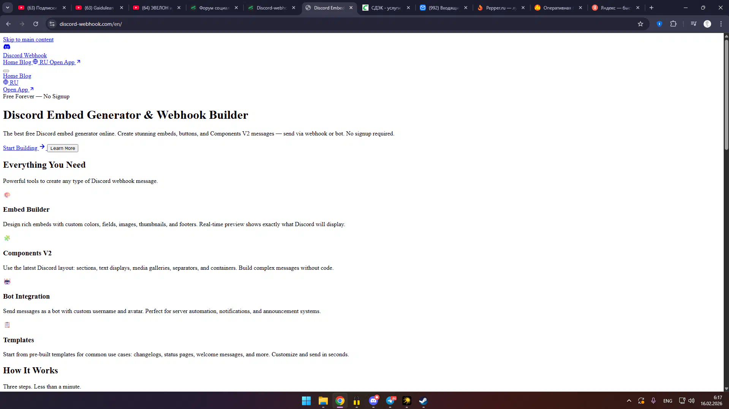Click the Bitwarden shield extension icon
The height and width of the screenshot is (409, 729).
(x=659, y=24)
